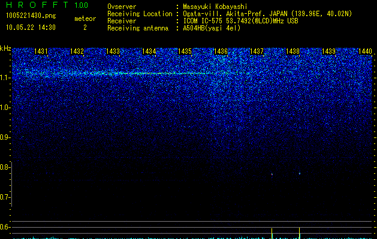This screenshot has height=239, width=377.
Task: Click the 0.6 frequency axis label
Action: [4, 227]
